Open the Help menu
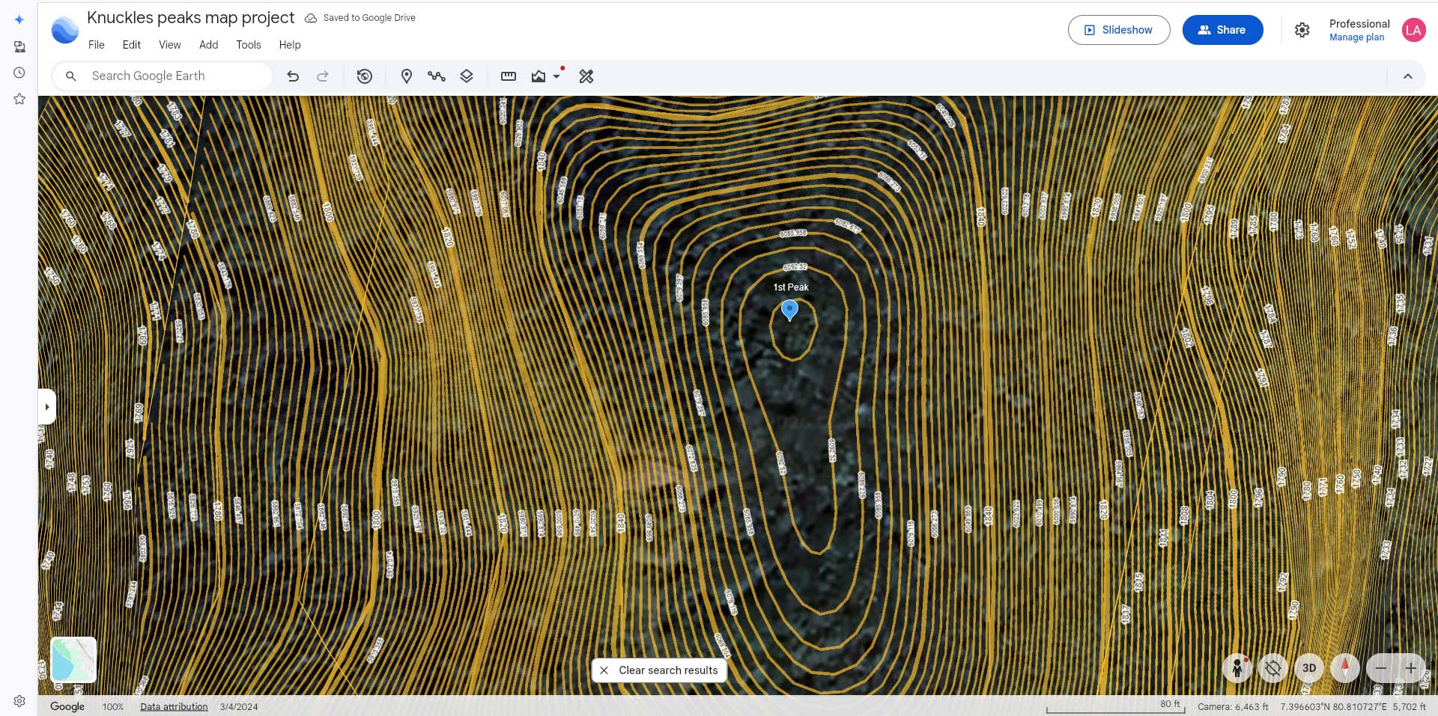The image size is (1438, 716). point(290,45)
